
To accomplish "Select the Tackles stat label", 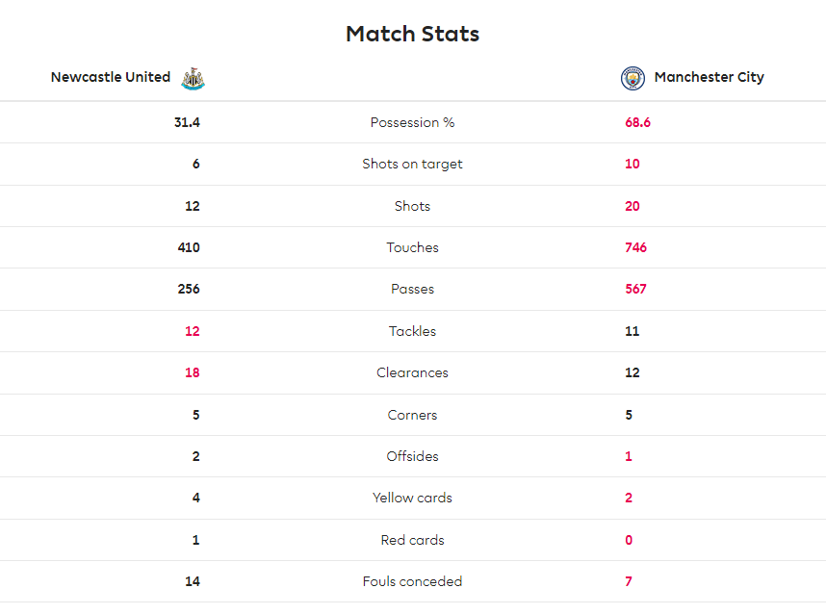I will click(412, 331).
